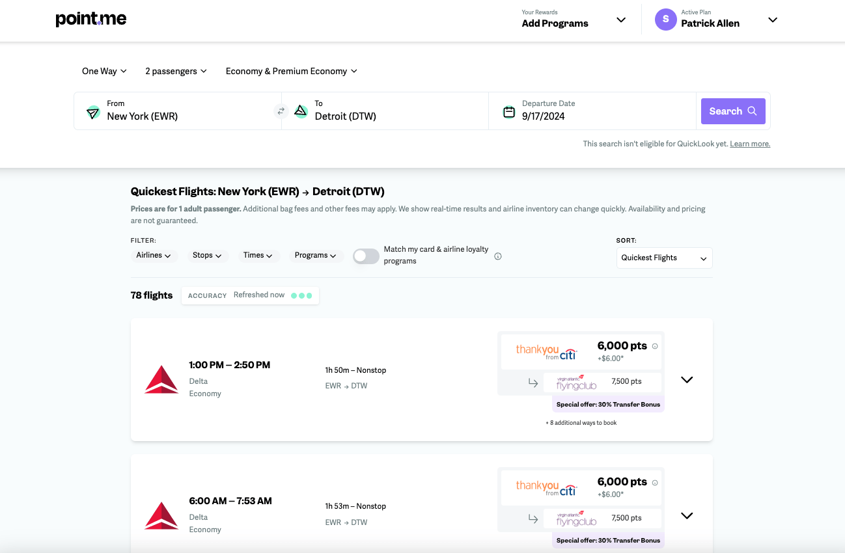The width and height of the screenshot is (845, 553).
Task: Click the Quickest Flights results heading
Action: click(x=258, y=191)
